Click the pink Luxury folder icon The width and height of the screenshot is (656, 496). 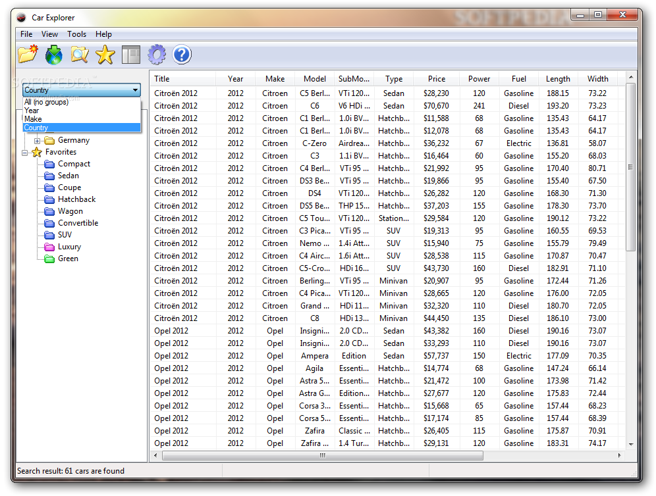tap(50, 247)
